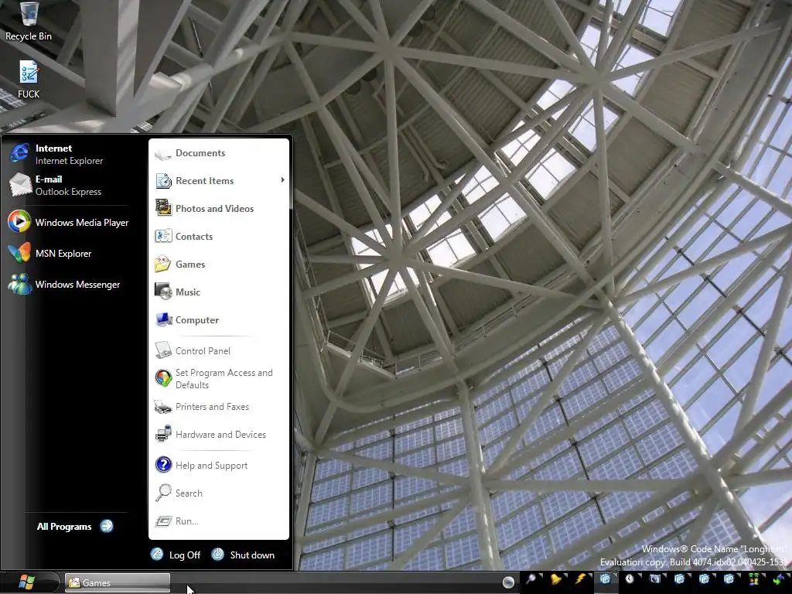
Task: Open the Documents folder icon
Action: [163, 154]
